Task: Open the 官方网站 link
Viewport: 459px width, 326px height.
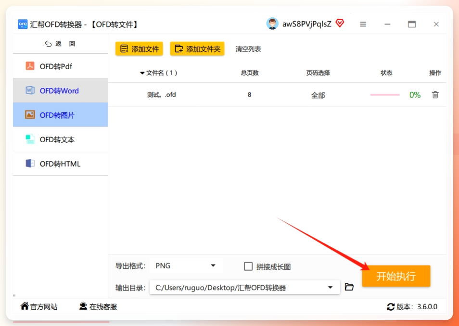Action: pos(39,306)
